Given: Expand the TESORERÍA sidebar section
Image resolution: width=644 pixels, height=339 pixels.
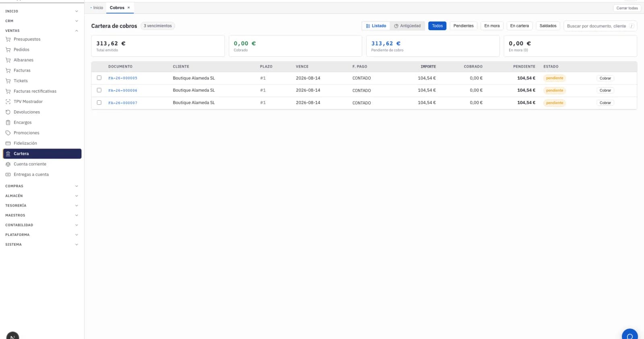Looking at the screenshot, I should 42,205.
